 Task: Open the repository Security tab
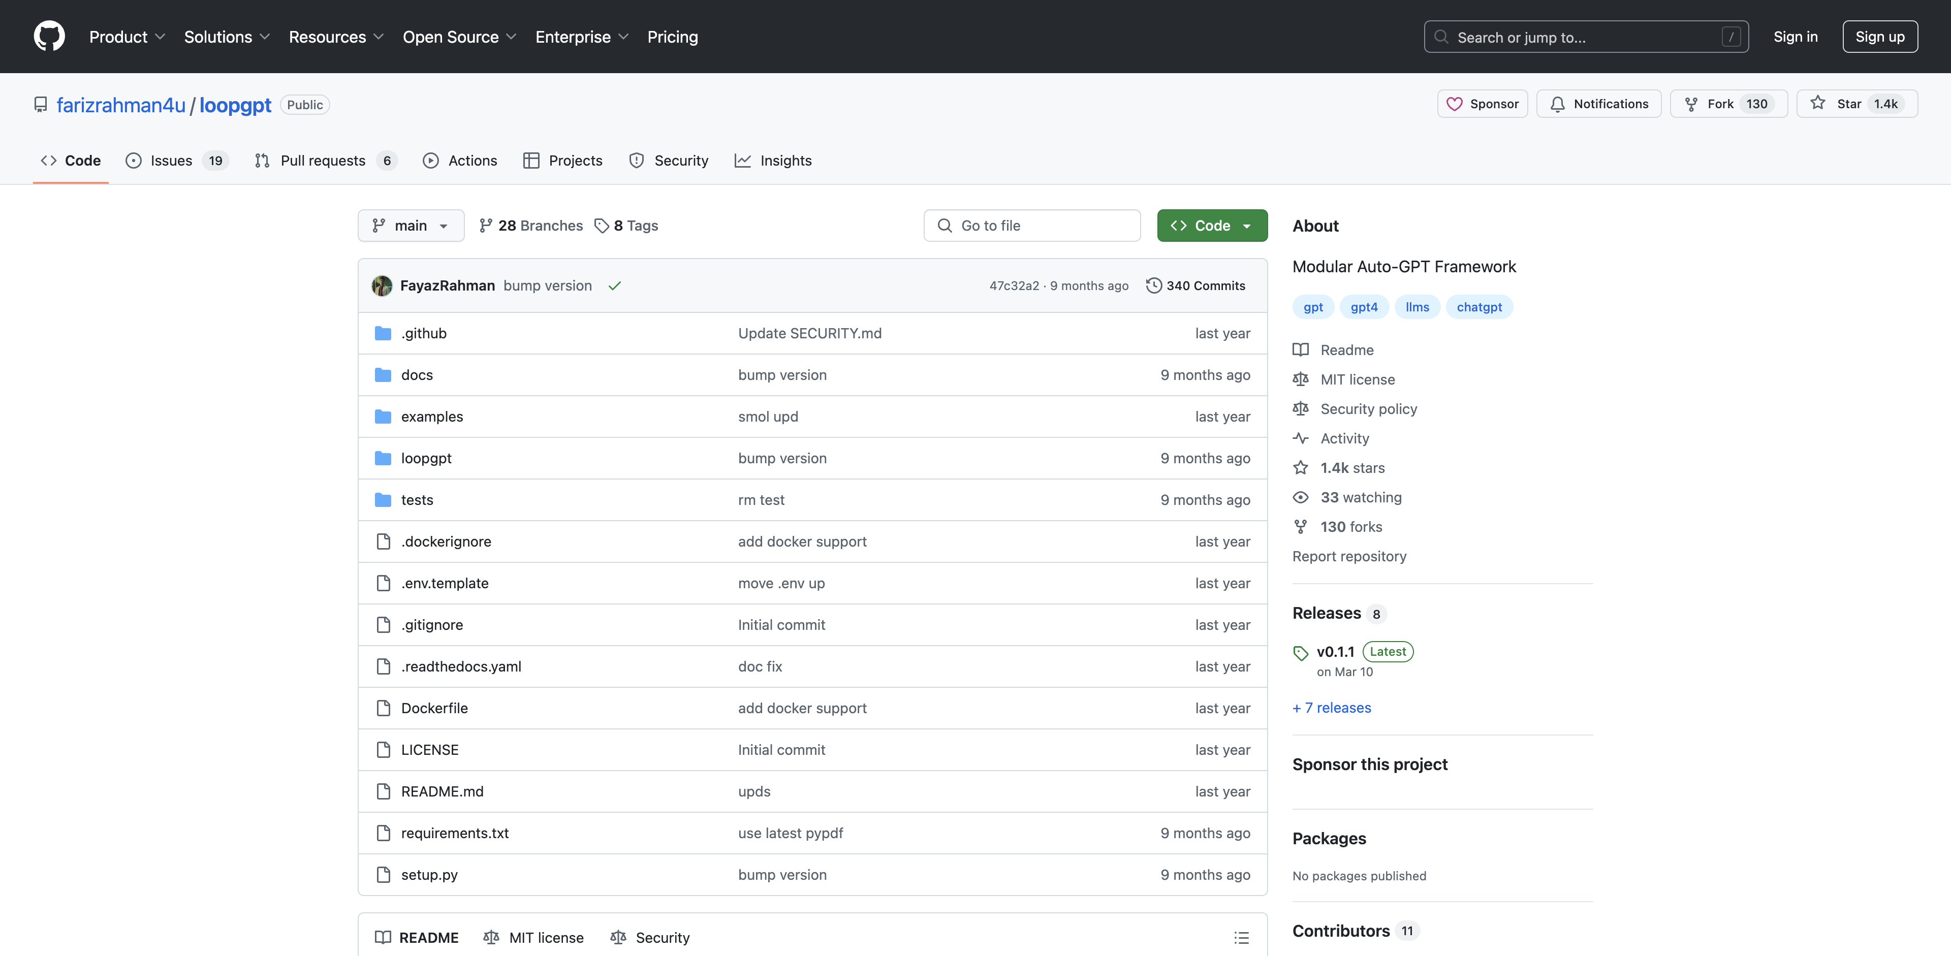pyautogui.click(x=669, y=161)
